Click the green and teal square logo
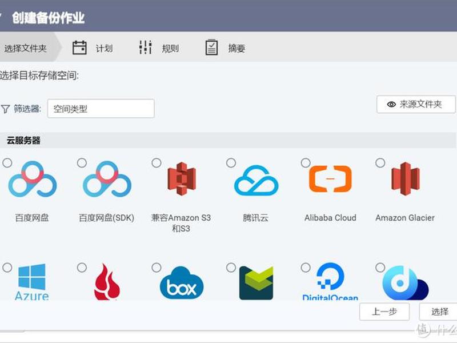 256,283
